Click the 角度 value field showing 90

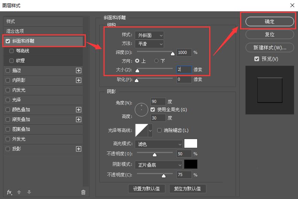click(158, 101)
